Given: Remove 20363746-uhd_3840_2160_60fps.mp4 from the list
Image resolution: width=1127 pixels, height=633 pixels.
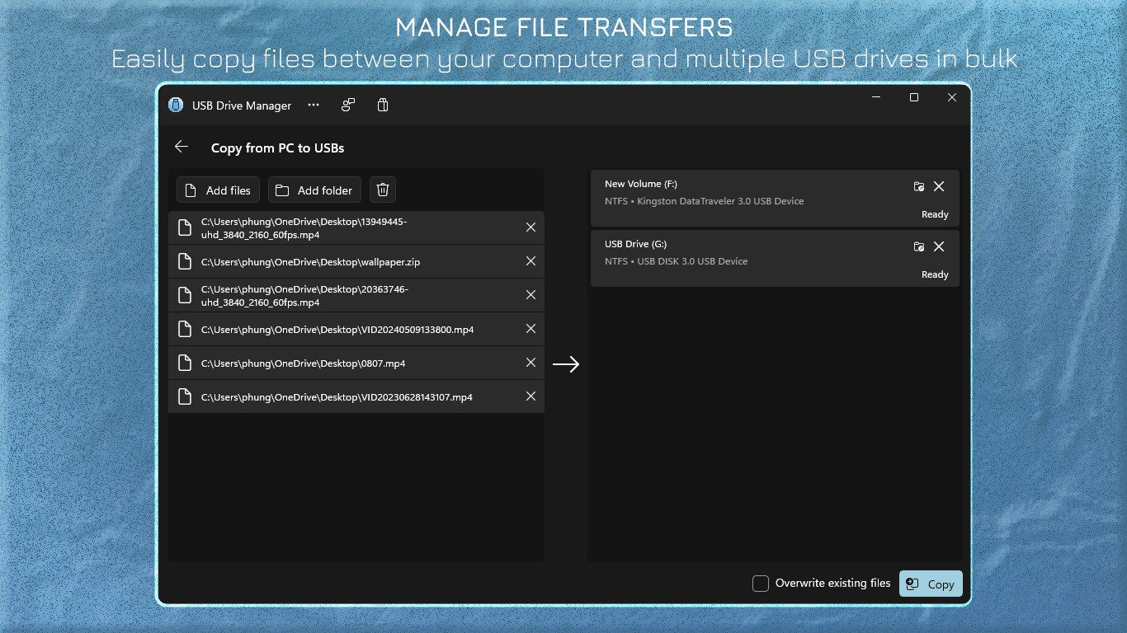Looking at the screenshot, I should (531, 295).
